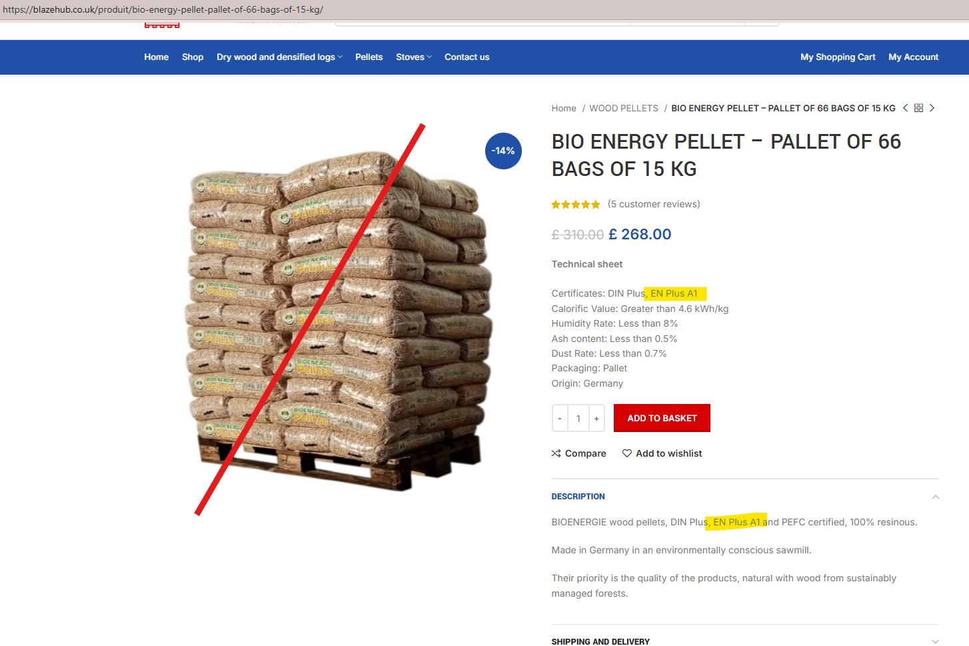Decrease quantity with the minus button
The image size is (969, 646).
(x=560, y=419)
